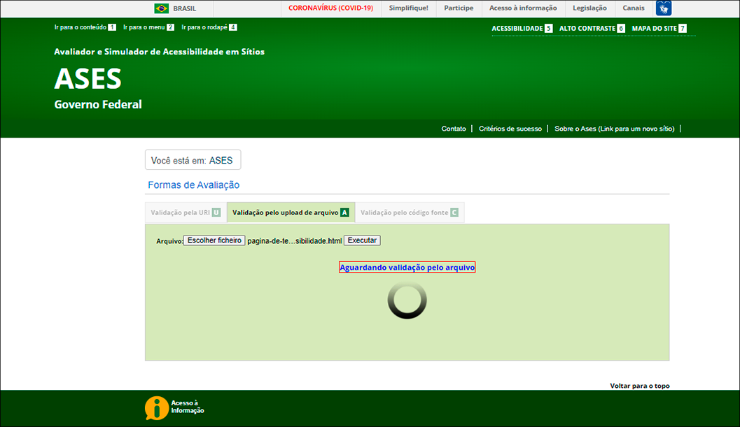The image size is (740, 427).
Task: Open Critérios de sucesso link
Action: (x=510, y=129)
